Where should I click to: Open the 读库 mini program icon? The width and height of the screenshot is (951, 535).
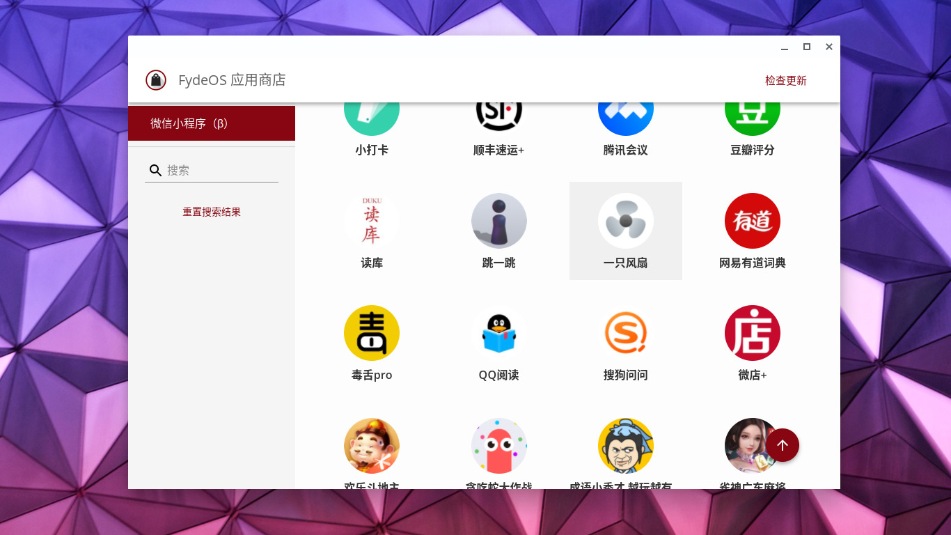tap(371, 221)
